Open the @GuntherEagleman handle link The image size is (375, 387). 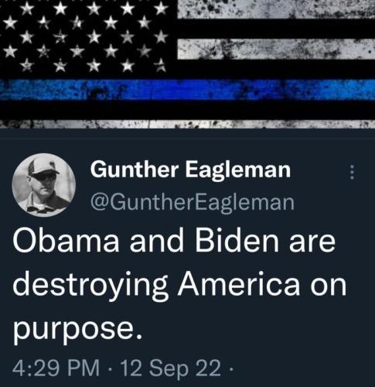pos(193,204)
